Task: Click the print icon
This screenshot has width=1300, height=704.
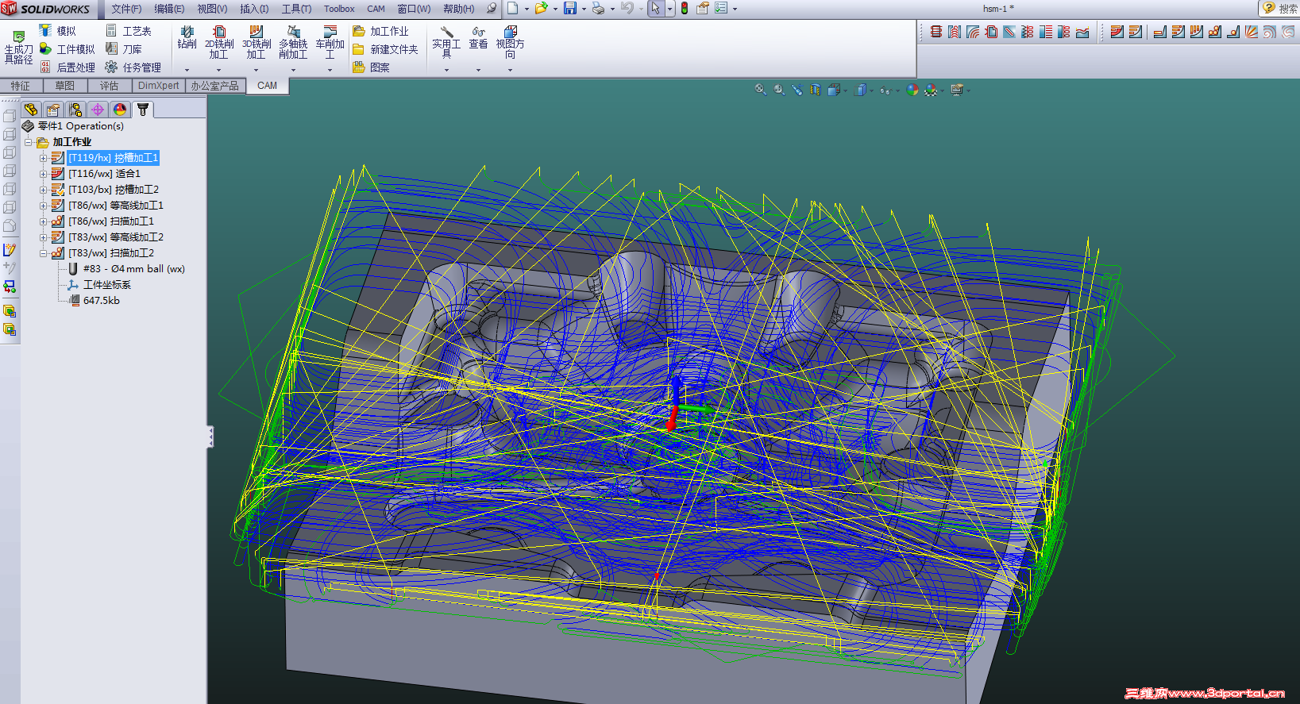Action: coord(599,9)
